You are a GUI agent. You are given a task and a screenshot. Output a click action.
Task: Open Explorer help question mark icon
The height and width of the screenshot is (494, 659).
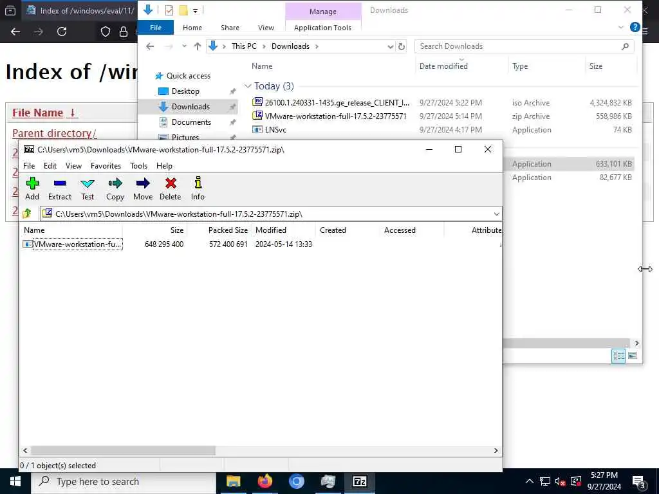635,27
